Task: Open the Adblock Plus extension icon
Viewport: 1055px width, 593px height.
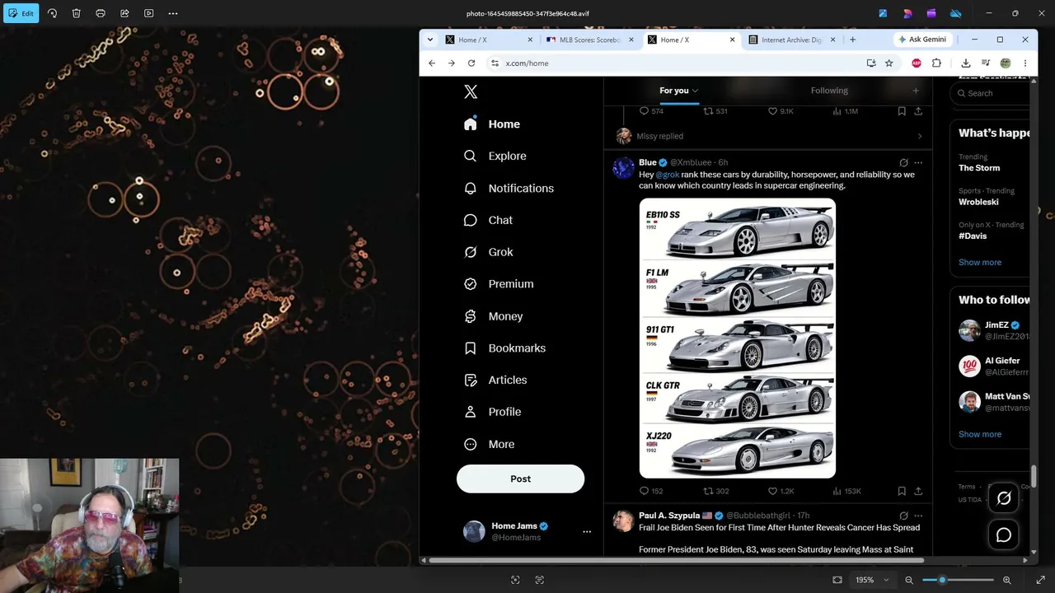Action: coord(917,63)
